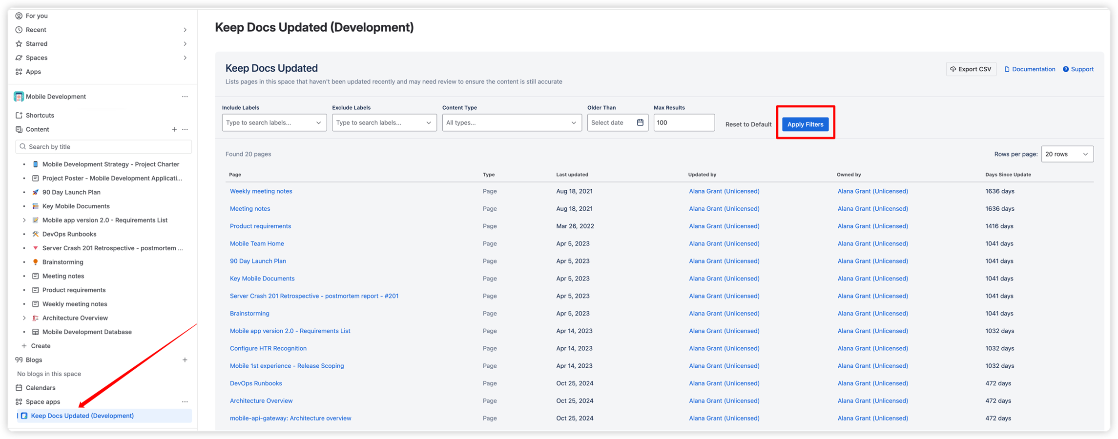Click the Search by title field

point(103,146)
